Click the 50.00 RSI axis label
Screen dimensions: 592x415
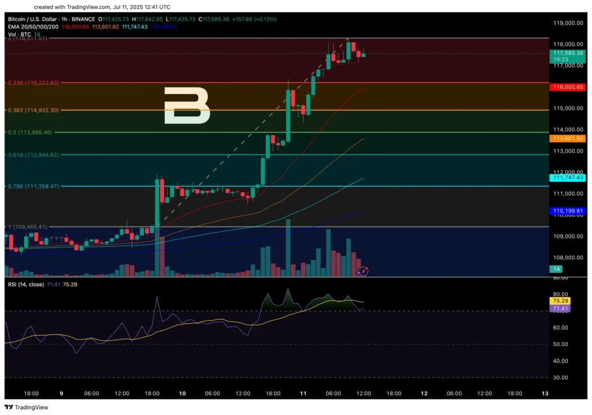point(561,344)
